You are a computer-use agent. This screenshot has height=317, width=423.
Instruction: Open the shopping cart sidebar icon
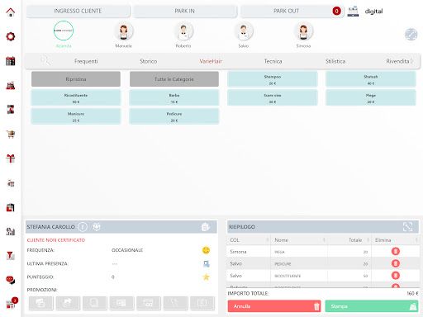[x=11, y=134]
